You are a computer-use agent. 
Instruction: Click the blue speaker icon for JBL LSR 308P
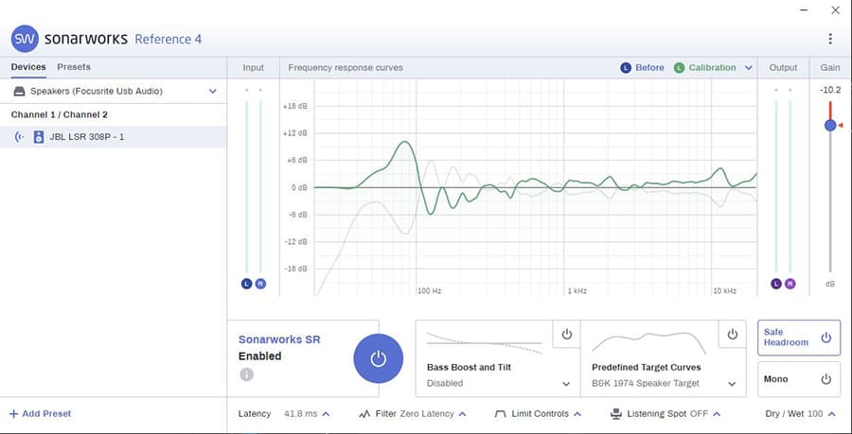[x=39, y=137]
